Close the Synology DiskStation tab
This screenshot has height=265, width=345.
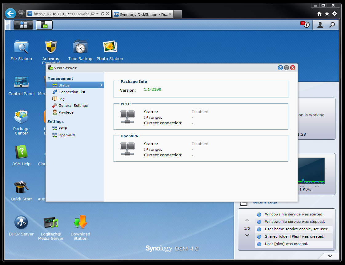(170, 14)
